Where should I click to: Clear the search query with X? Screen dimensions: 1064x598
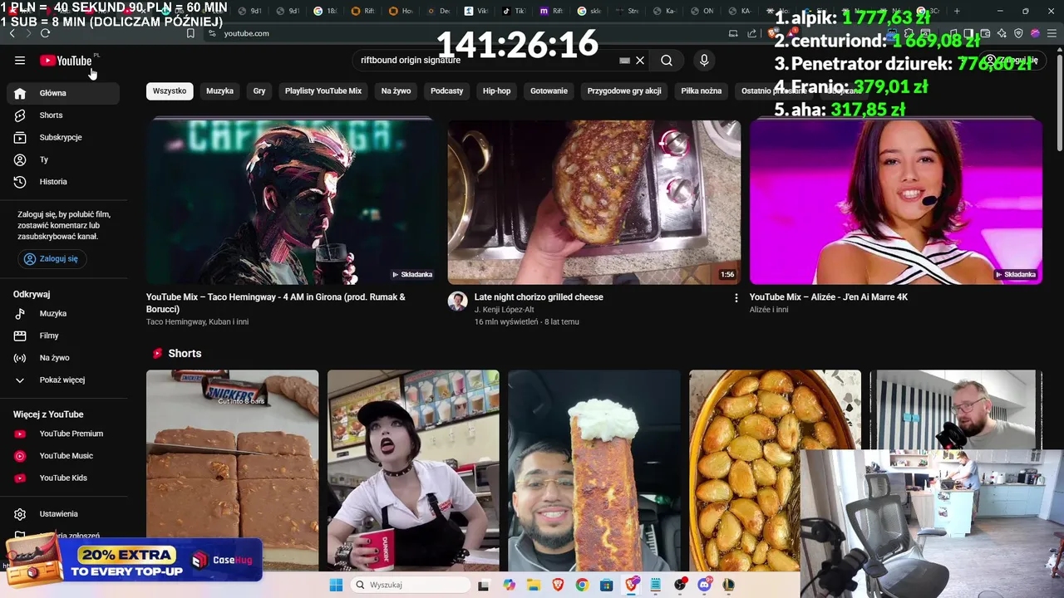pyautogui.click(x=640, y=60)
